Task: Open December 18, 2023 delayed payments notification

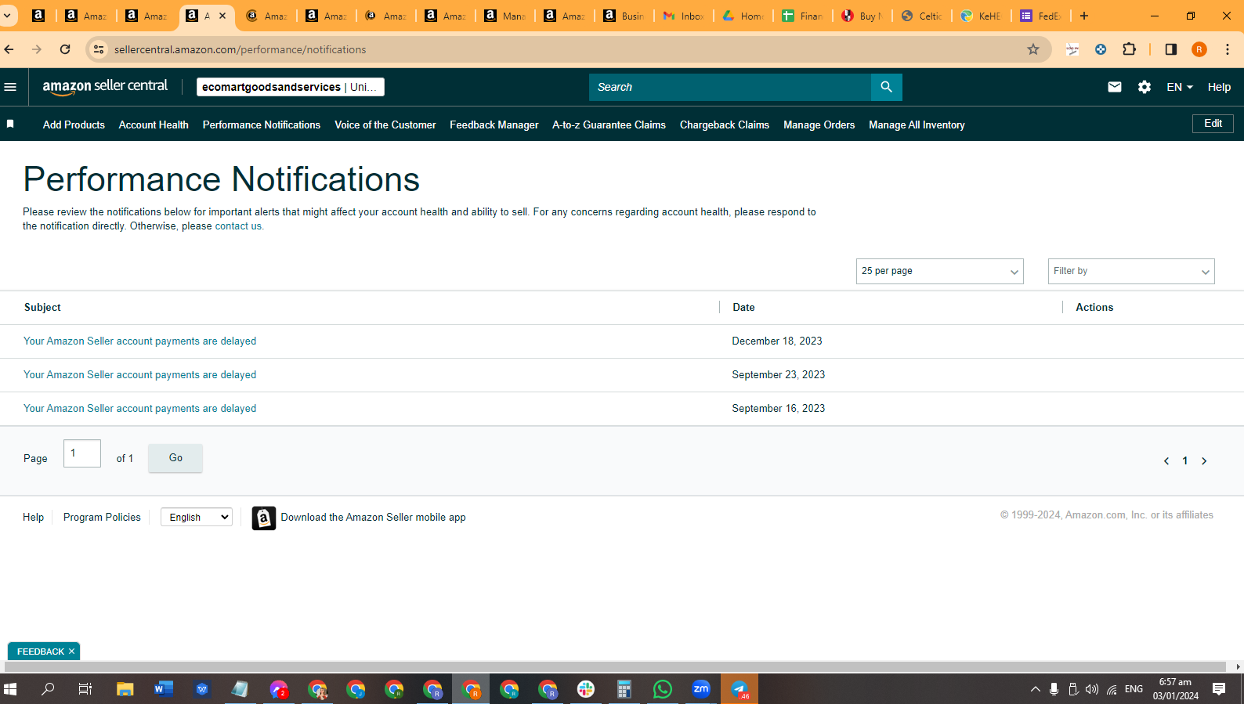Action: 140,341
